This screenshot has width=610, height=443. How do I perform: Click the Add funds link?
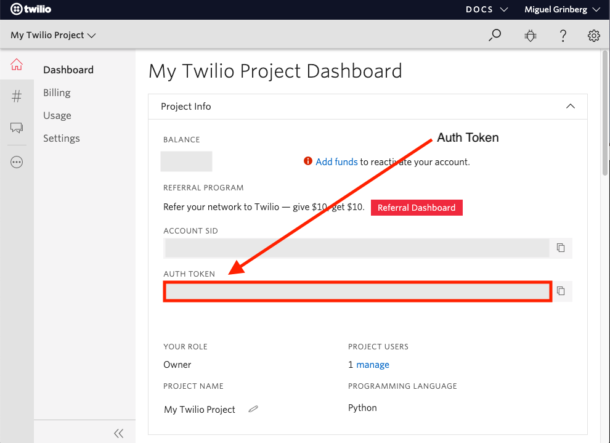click(336, 162)
